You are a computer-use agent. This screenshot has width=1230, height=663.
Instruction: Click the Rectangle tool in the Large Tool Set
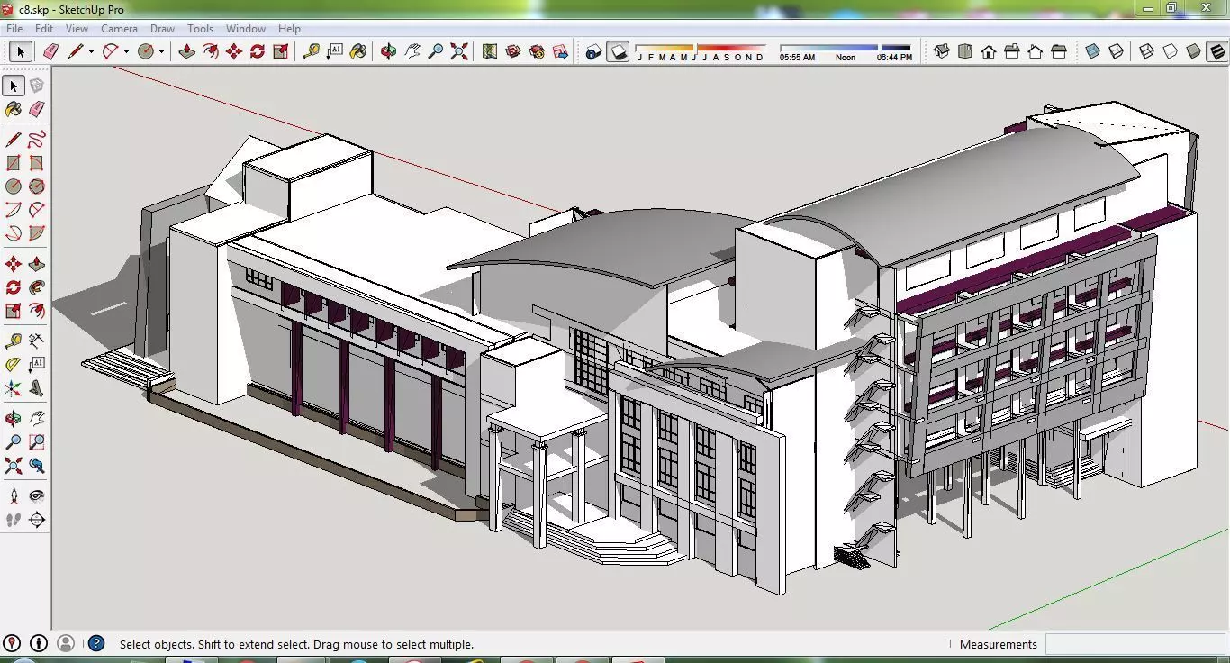click(x=13, y=163)
